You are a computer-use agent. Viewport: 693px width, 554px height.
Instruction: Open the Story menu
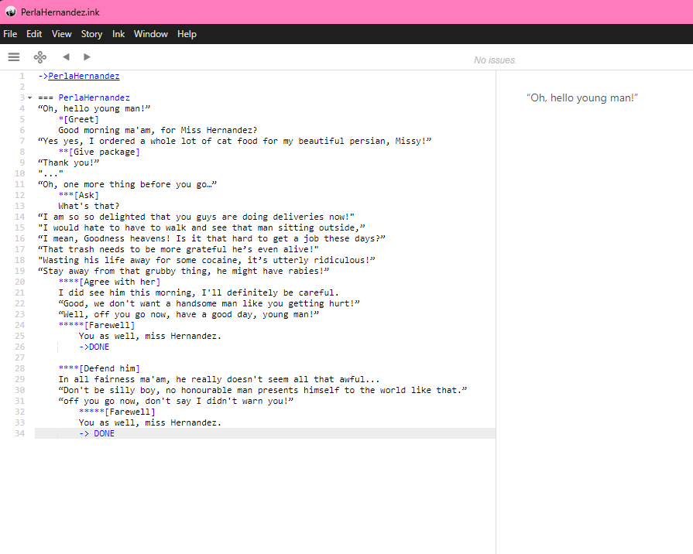coord(91,34)
